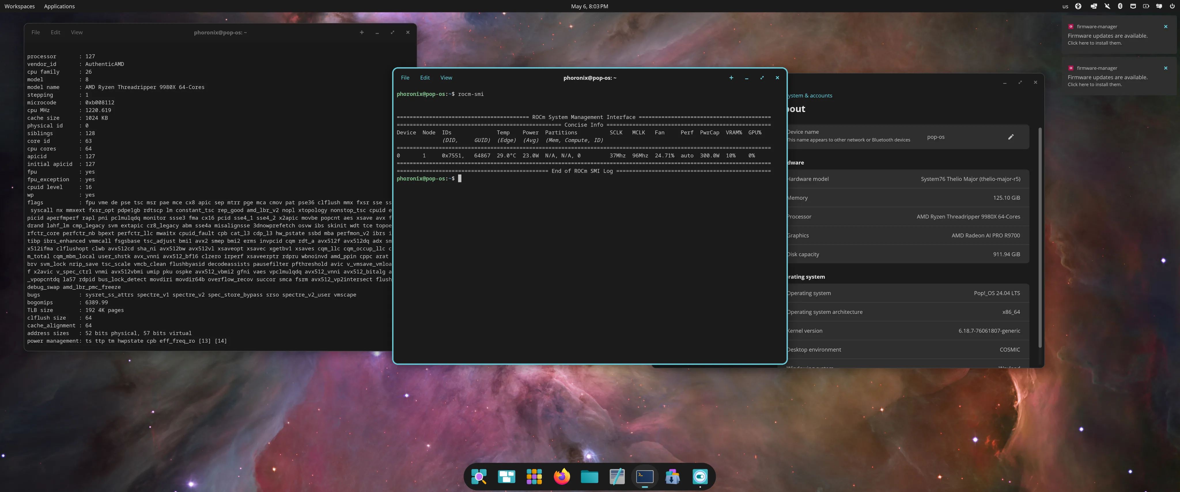
Task: Close the Settings About window
Action: tap(1035, 82)
